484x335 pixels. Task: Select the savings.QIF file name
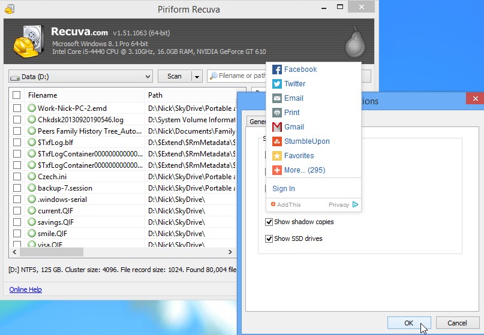coord(56,222)
